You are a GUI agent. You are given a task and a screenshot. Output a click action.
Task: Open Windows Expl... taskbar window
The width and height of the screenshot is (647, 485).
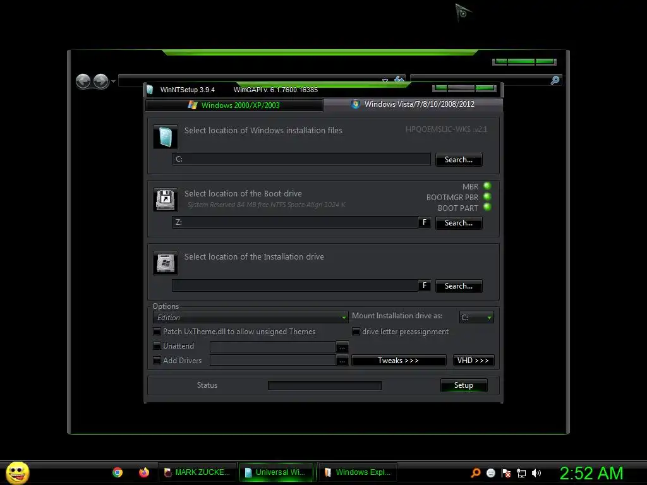tap(358, 472)
